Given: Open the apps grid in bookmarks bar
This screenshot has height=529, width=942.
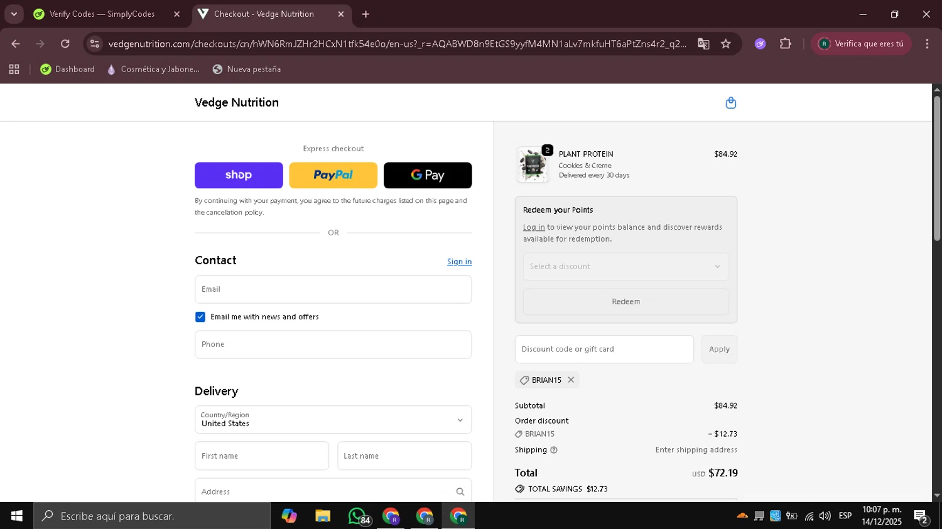Looking at the screenshot, I should click(14, 70).
